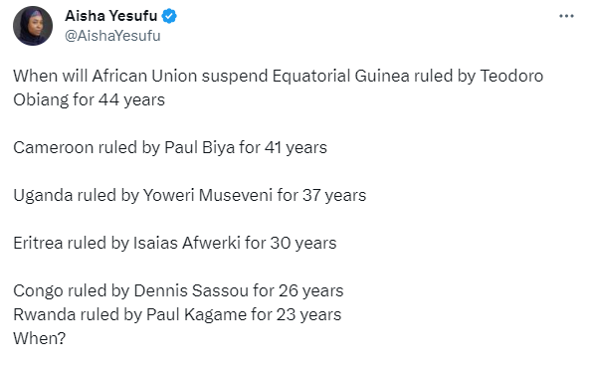Click the text "30 years"
Screen dimensions: 592x367
pyautogui.click(x=303, y=243)
